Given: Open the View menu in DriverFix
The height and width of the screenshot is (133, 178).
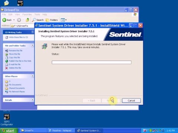Looking at the screenshot, I should pos(17,14).
